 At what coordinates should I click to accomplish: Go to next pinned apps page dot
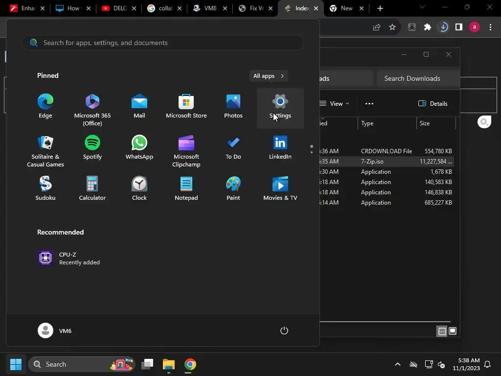(312, 152)
